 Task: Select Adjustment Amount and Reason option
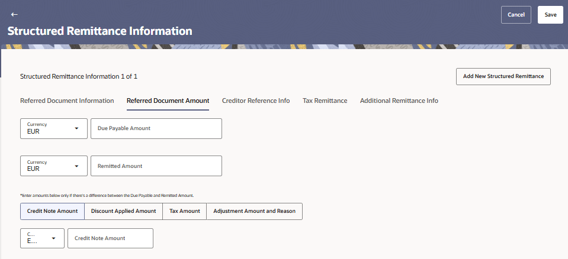(x=254, y=211)
